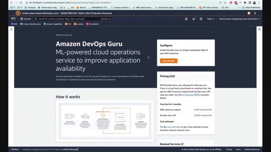
Task: Click the browser back arrow
Action: [11, 3]
